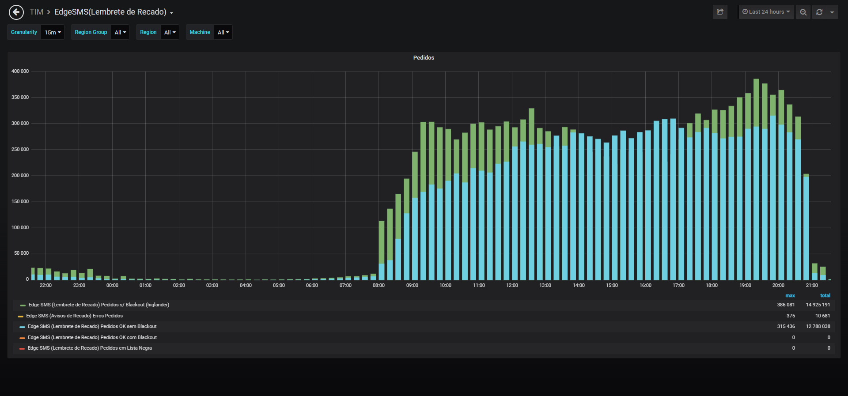Toggle Pedidos em Lista Negra series
The height and width of the screenshot is (396, 848).
coord(90,348)
